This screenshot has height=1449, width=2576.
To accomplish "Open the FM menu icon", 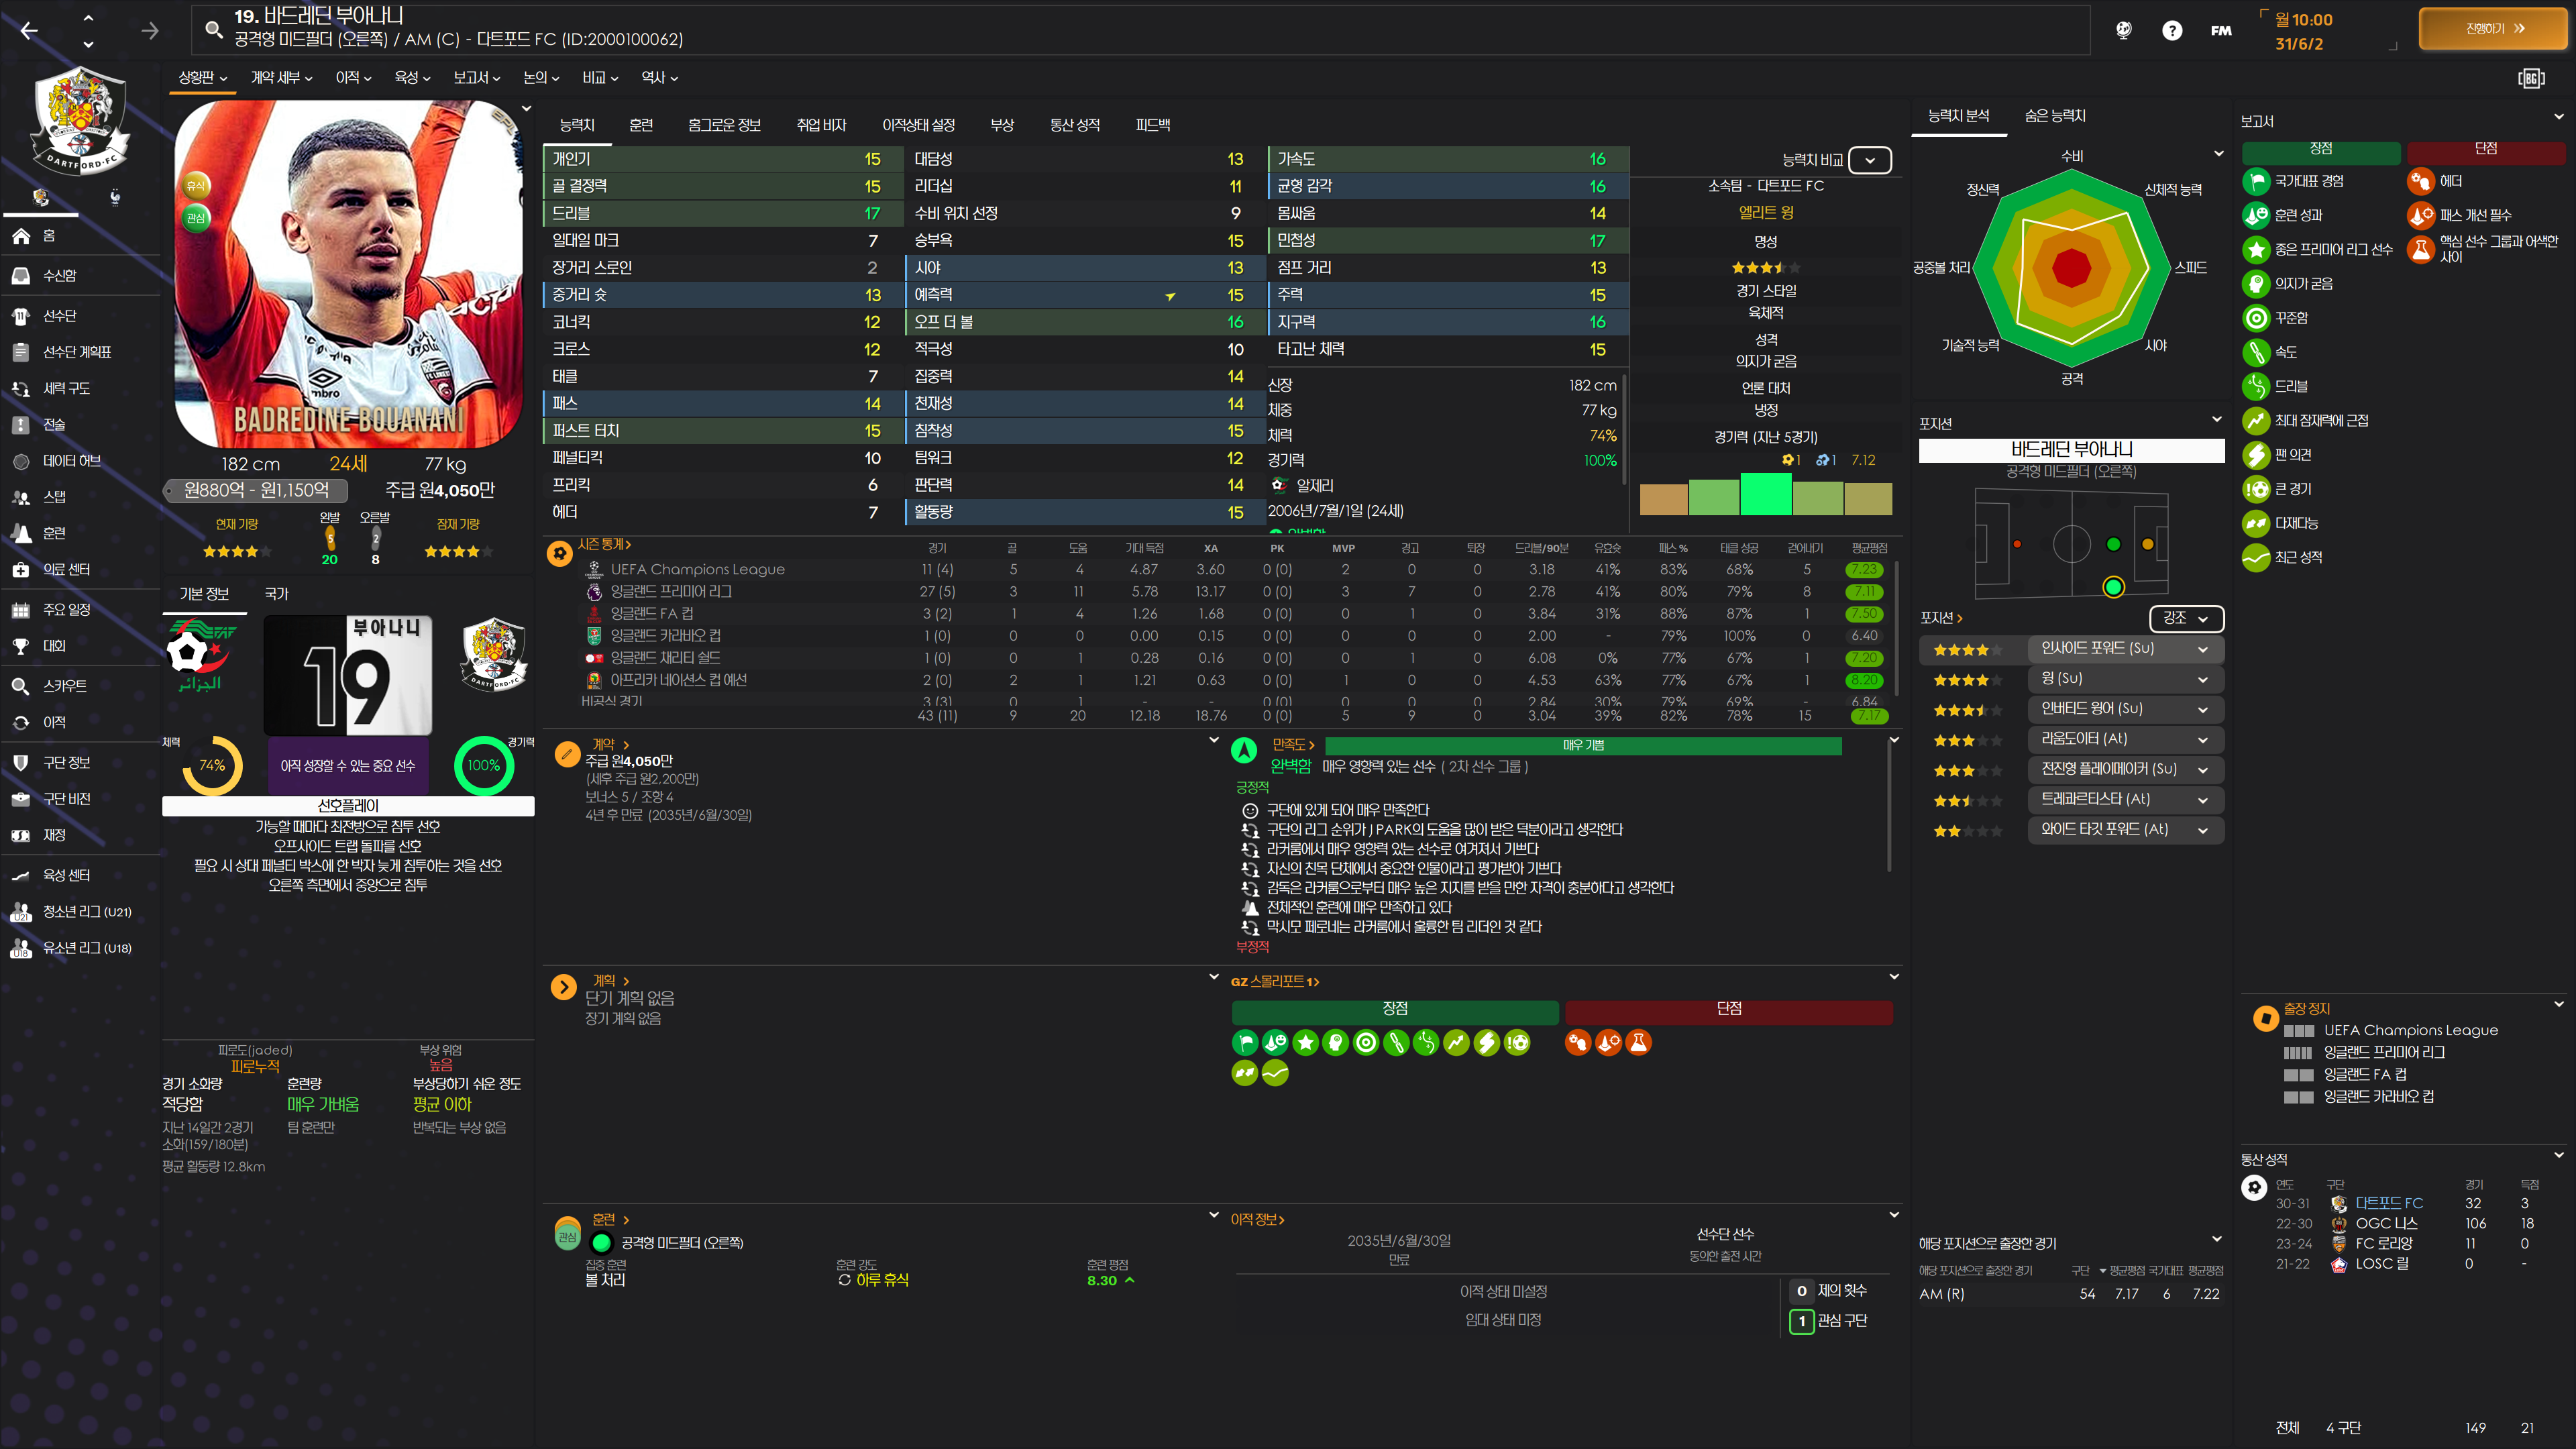I will (2221, 30).
